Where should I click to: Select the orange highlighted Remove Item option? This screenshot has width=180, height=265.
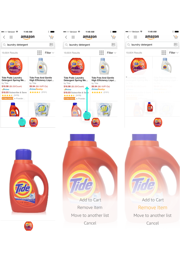[x=153, y=208]
